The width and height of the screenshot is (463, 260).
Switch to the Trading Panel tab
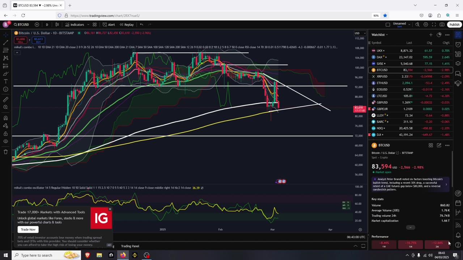click(130, 246)
